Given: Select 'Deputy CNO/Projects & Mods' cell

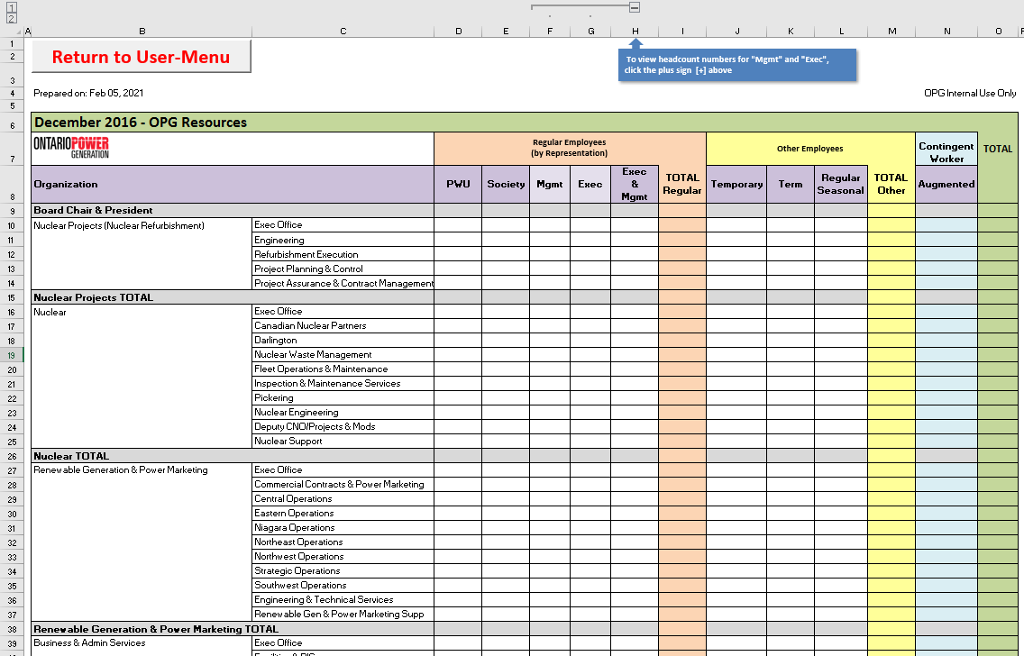Looking at the screenshot, I should pos(343,426).
